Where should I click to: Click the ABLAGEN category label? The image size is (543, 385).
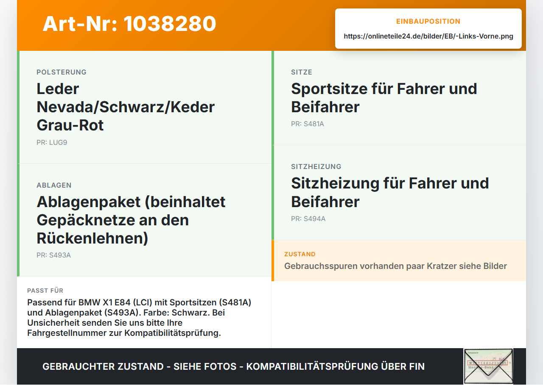click(x=54, y=186)
